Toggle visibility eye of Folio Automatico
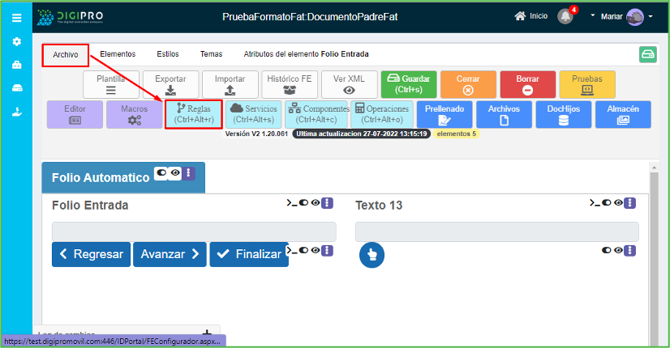 pos(175,173)
